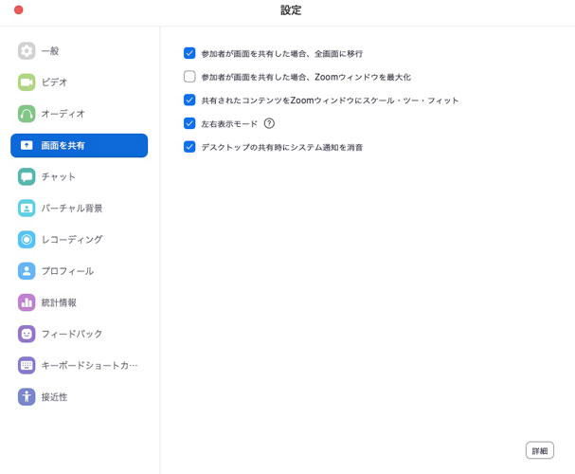575x474 pixels.
Task: Click the 統計情報 label text
Action: (59, 302)
